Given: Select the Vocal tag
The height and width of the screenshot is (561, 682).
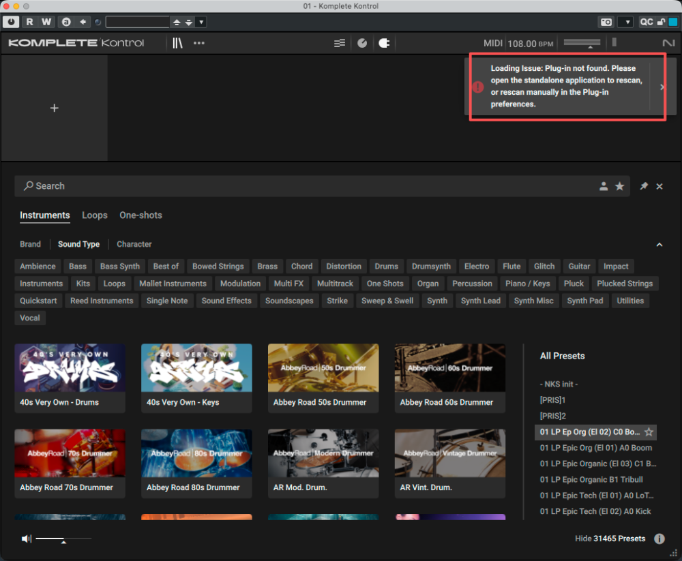Looking at the screenshot, I should coord(29,318).
